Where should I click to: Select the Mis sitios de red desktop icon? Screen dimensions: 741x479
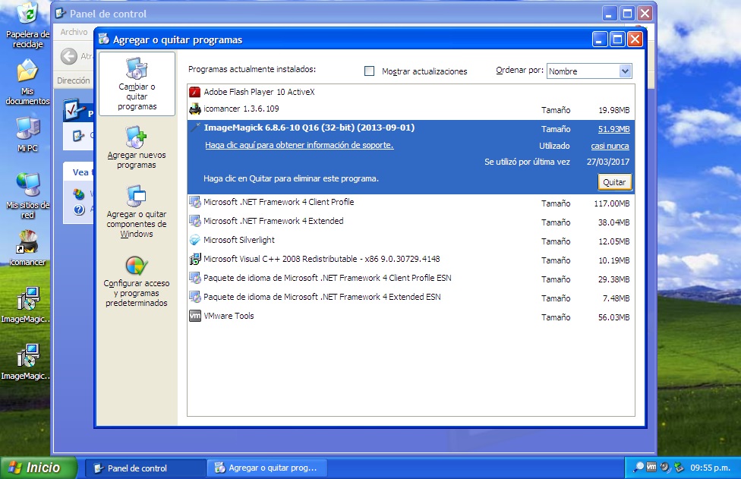coord(27,196)
